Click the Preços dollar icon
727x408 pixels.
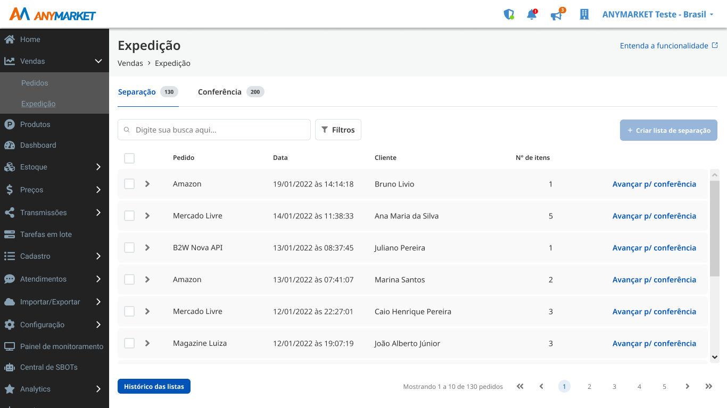point(9,190)
